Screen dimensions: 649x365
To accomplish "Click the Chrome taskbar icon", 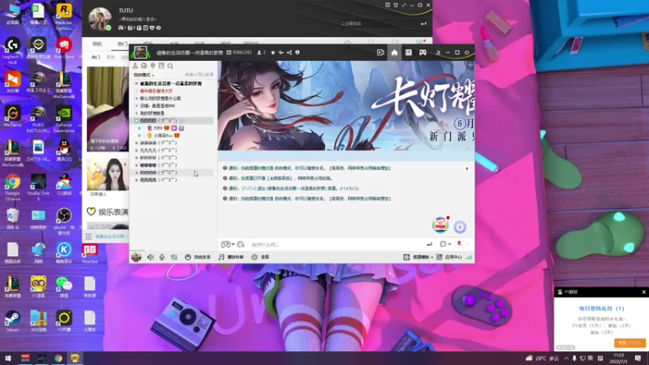I will click(58, 358).
